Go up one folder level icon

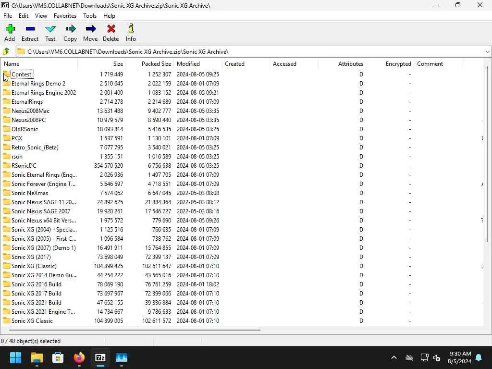[x=6, y=51]
